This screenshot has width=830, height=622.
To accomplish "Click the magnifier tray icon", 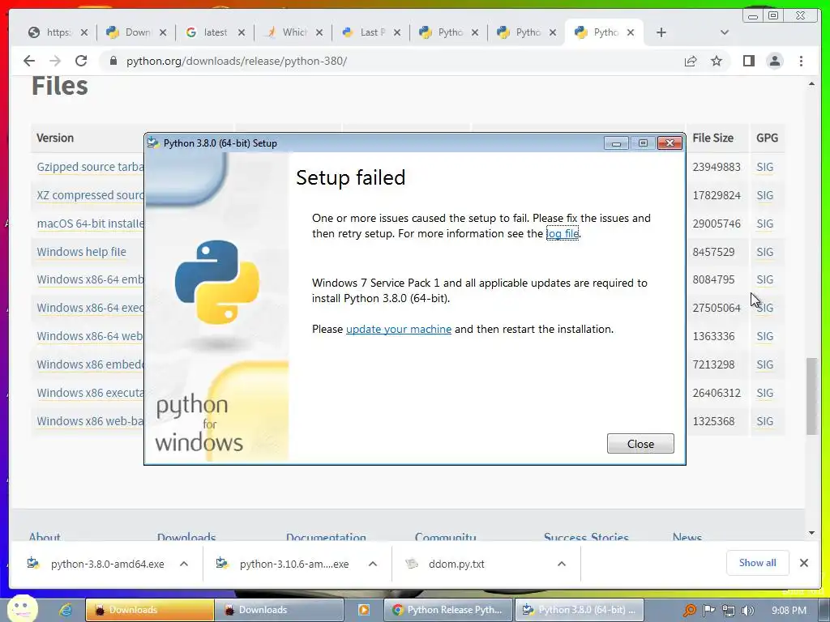I will (x=689, y=611).
